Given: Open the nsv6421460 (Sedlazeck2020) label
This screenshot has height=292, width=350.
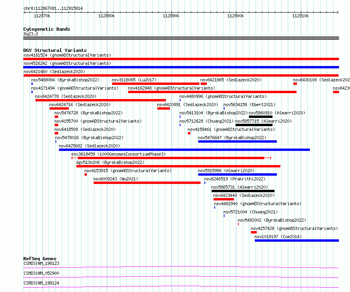Looking at the screenshot, I should (54, 72).
